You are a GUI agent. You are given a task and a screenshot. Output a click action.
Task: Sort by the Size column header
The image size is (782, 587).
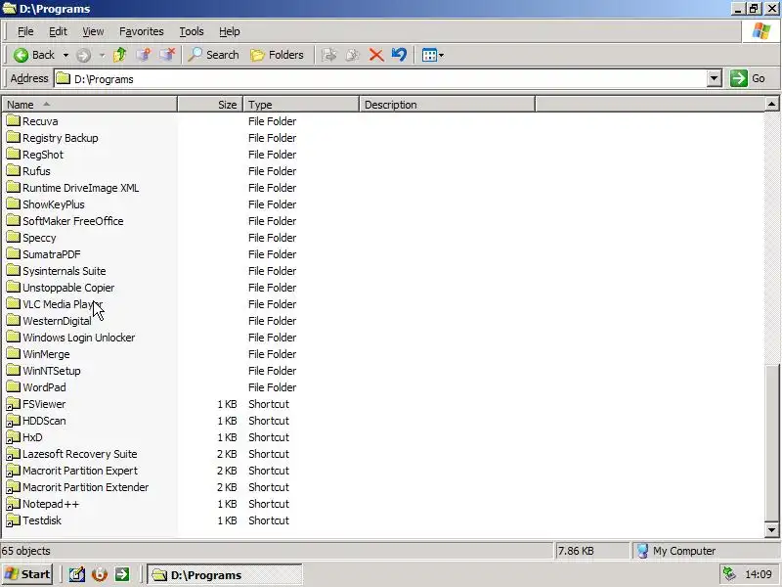click(210, 105)
